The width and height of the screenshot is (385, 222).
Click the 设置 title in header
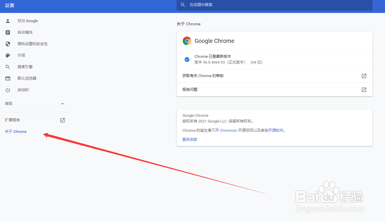10,5
